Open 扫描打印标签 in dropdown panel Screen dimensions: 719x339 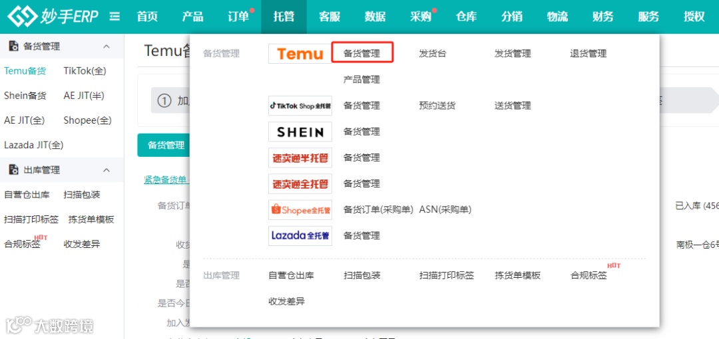(x=447, y=276)
